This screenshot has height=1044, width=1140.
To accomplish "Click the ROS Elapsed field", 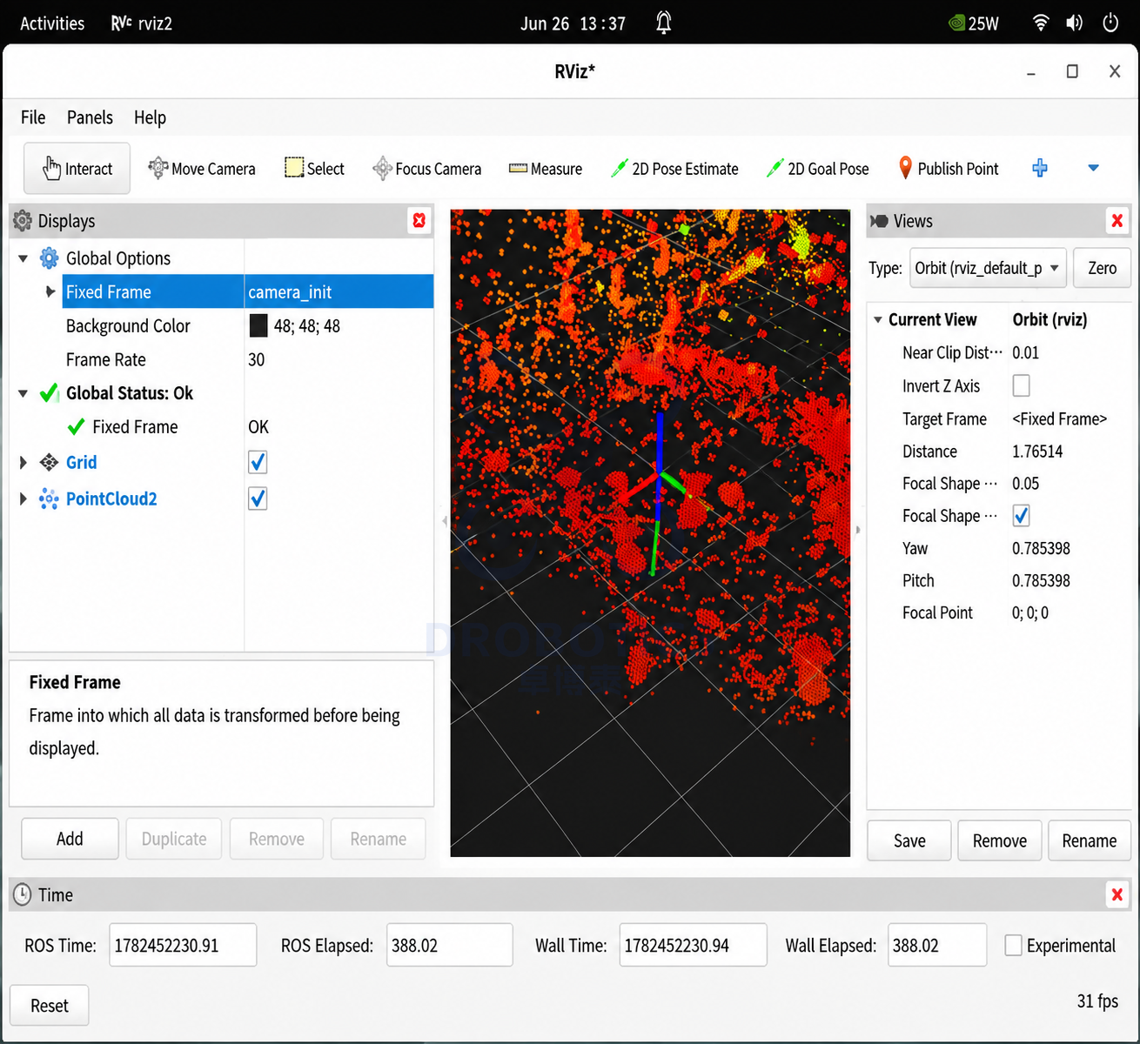I will 449,945.
